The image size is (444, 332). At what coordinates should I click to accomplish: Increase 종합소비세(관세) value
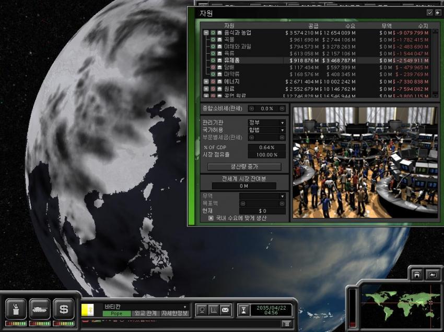pos(282,109)
